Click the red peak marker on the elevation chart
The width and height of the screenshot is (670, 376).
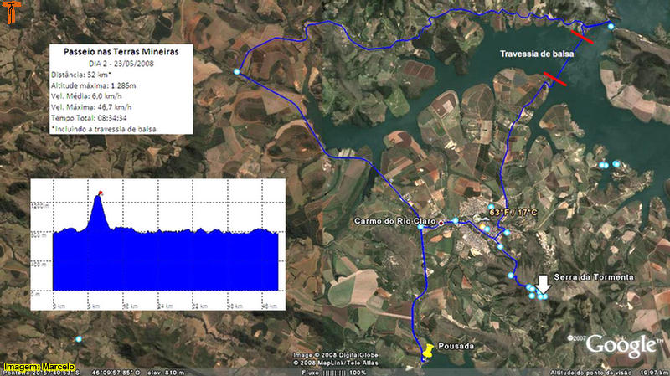tap(100, 193)
